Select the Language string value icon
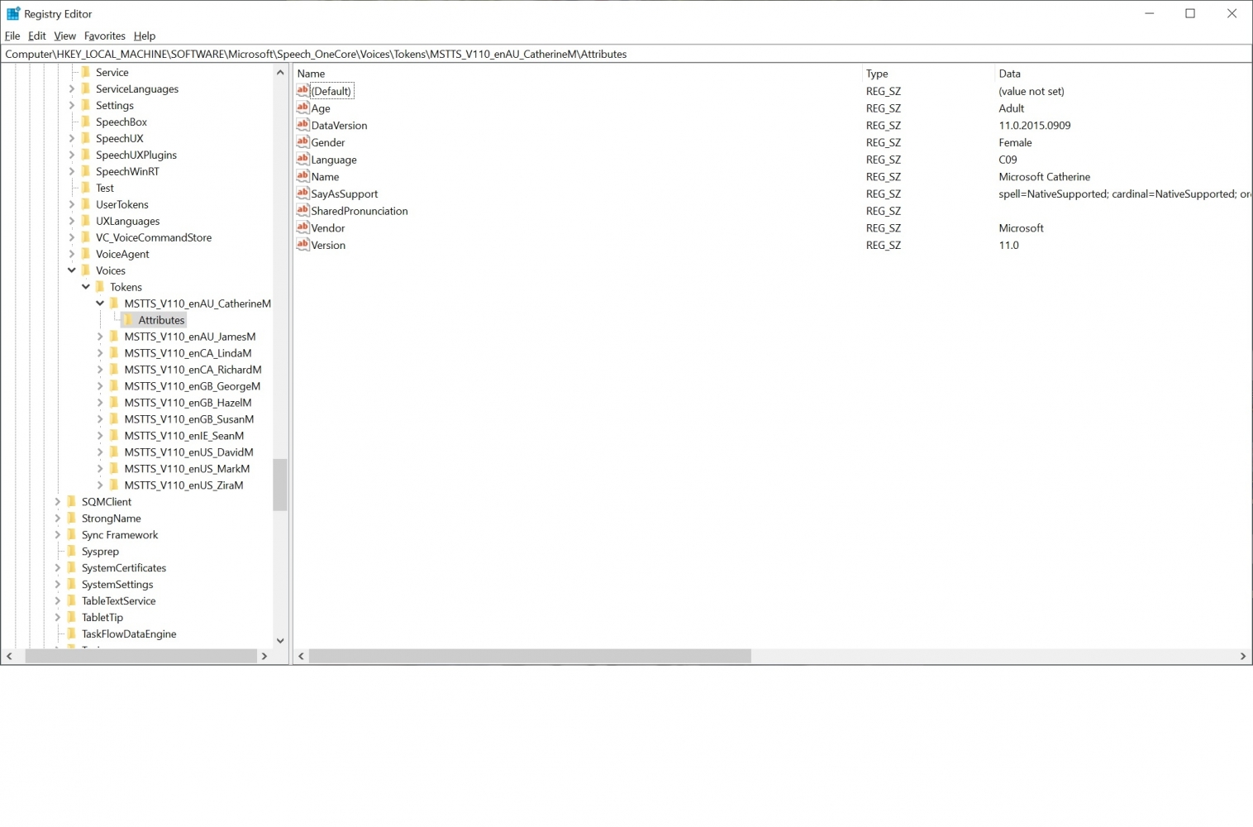Image resolution: width=1253 pixels, height=827 pixels. 303,159
